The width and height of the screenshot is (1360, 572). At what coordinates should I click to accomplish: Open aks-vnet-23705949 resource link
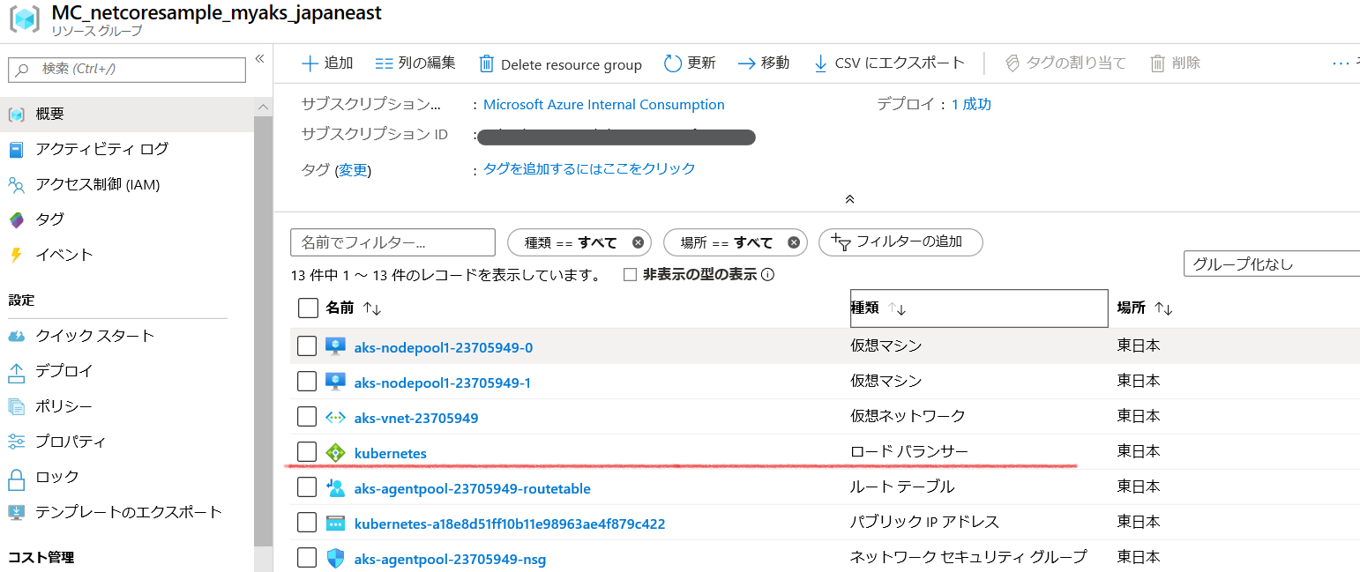(x=416, y=418)
